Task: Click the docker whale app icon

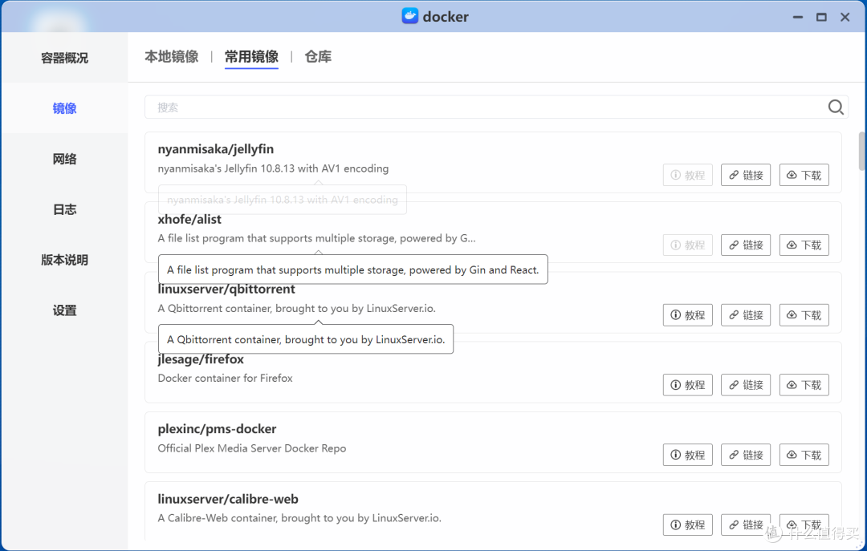Action: 409,16
